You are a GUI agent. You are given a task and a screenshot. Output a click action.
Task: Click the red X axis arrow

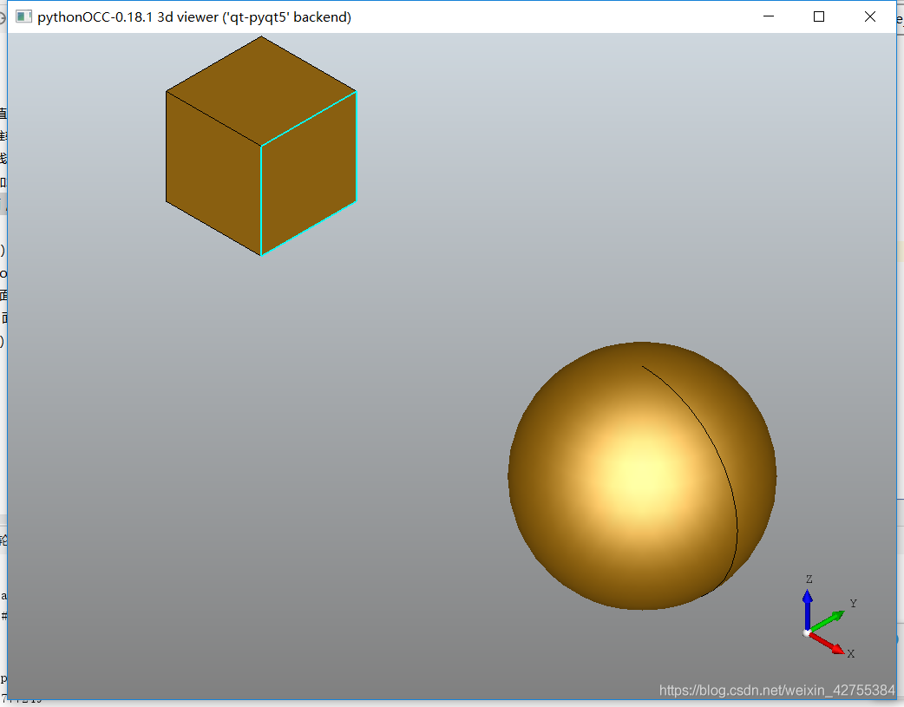point(829,645)
